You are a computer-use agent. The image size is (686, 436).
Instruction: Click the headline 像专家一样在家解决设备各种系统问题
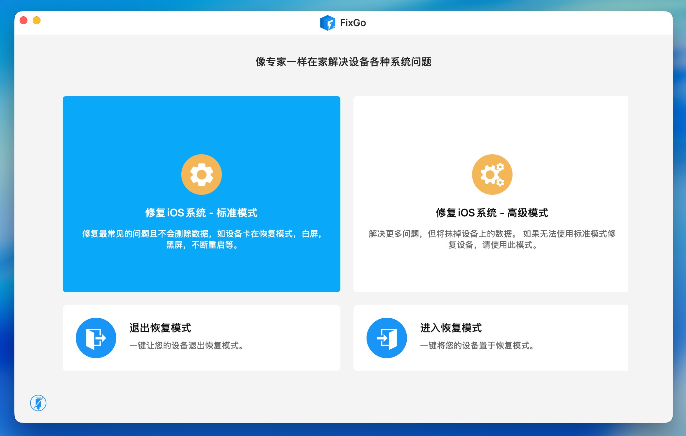[343, 62]
